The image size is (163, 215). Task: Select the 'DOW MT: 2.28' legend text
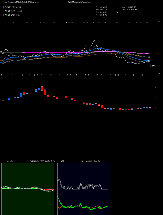point(13,11)
